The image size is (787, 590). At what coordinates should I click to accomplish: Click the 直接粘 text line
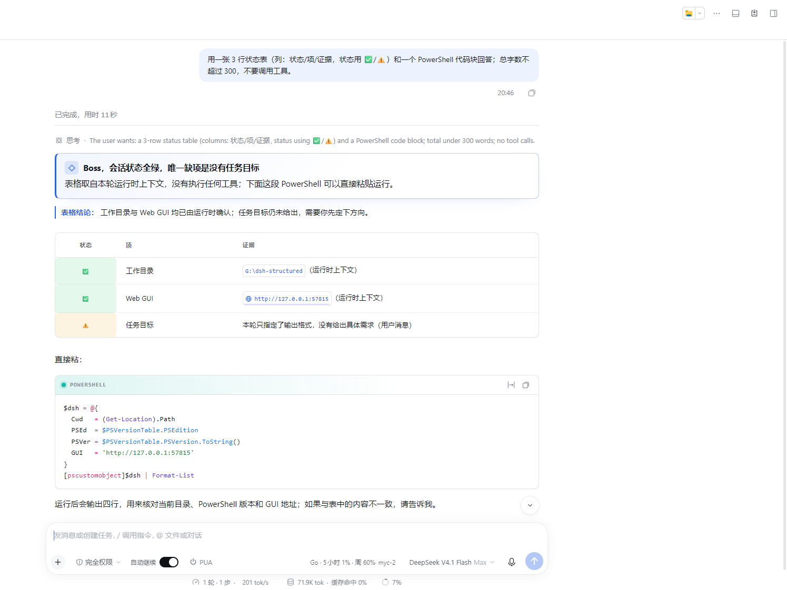(x=68, y=359)
